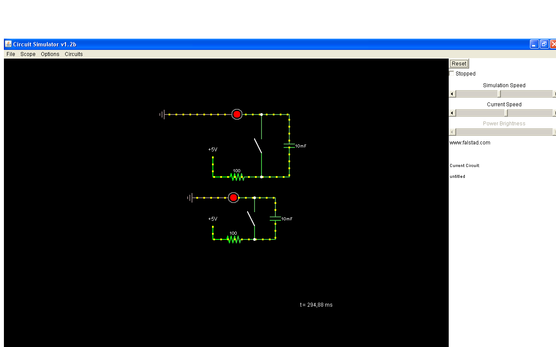Click the lower circuit's bottom junction node
This screenshot has width=556, height=347.
tap(255, 239)
